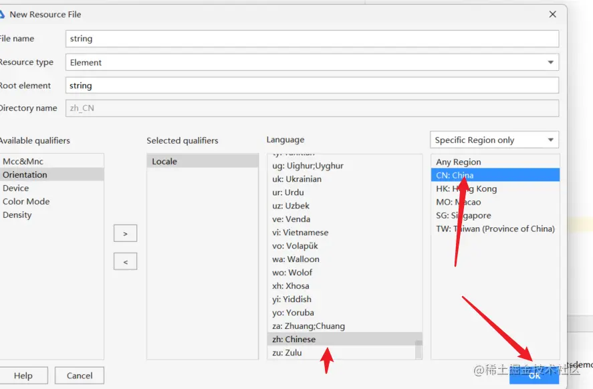Select CN: China region
593x389 pixels.
tap(495, 175)
